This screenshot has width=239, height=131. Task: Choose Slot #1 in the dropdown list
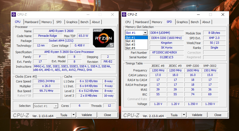pyautogui.click(x=136, y=38)
